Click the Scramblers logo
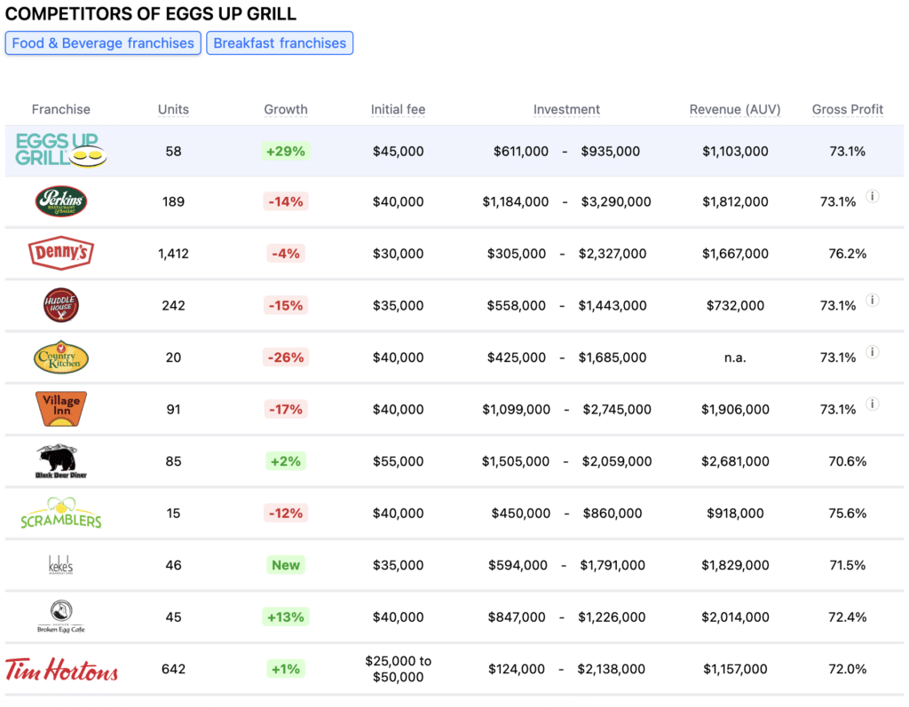Viewport: 909px width, 707px height. [x=61, y=513]
